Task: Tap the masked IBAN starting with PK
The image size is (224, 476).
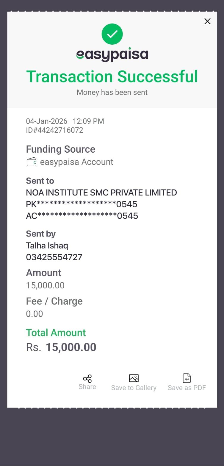Action: pyautogui.click(x=82, y=204)
